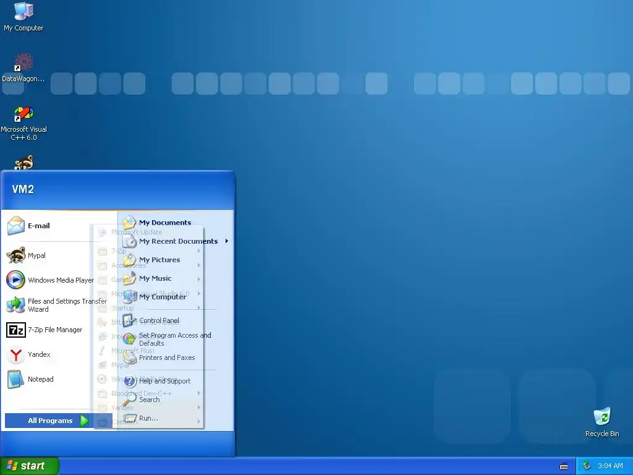Open Printers and Faxes

tap(176, 357)
